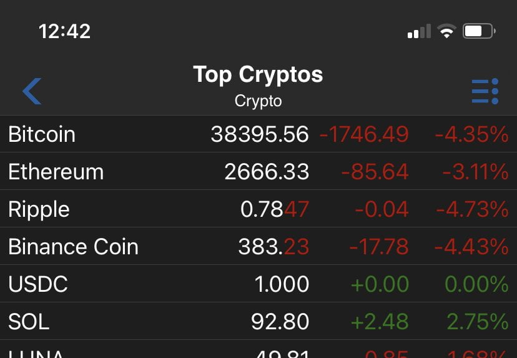Image resolution: width=517 pixels, height=358 pixels.
Task: Tap the 12:42 clock in status bar
Action: (64, 31)
